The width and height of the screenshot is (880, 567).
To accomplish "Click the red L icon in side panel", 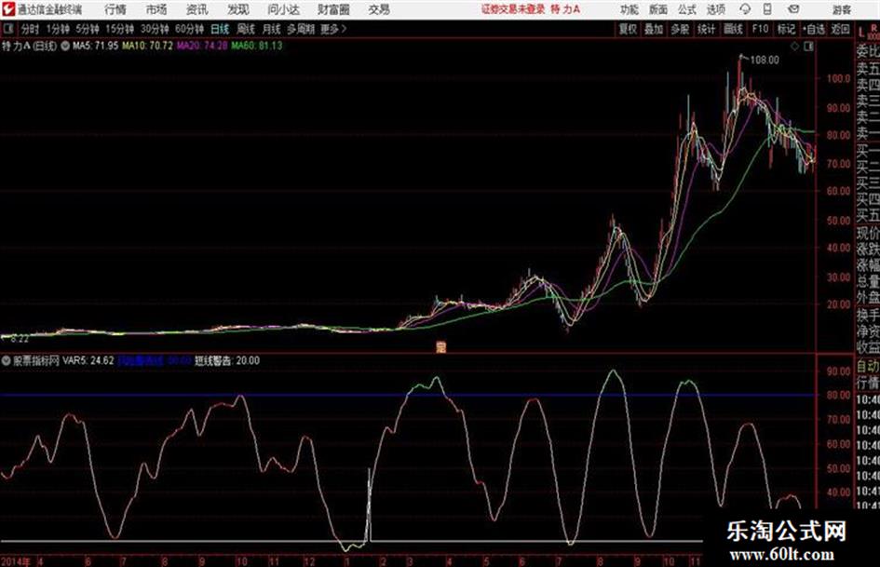I will 861,32.
